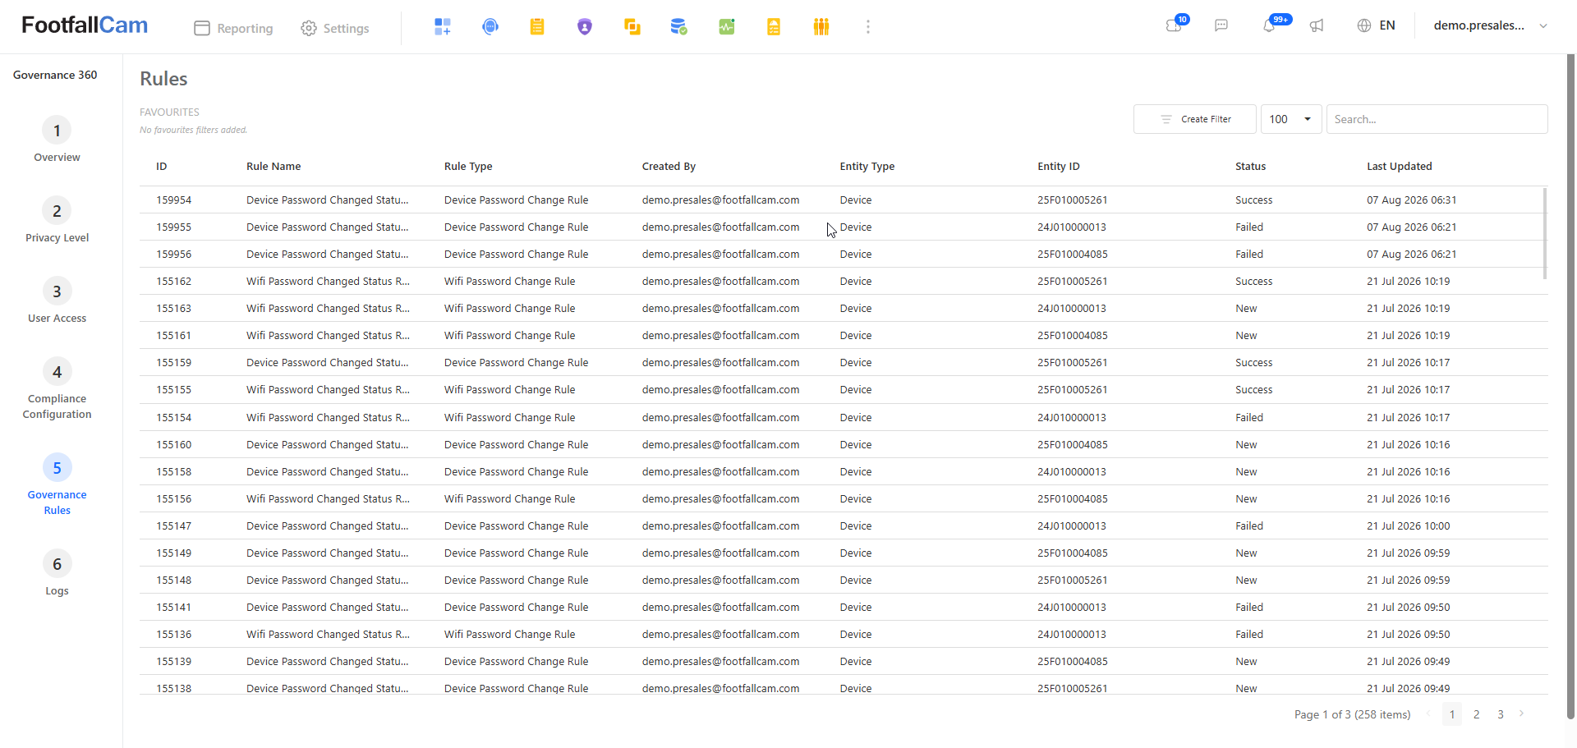Click rule ID 155148

pos(174,581)
